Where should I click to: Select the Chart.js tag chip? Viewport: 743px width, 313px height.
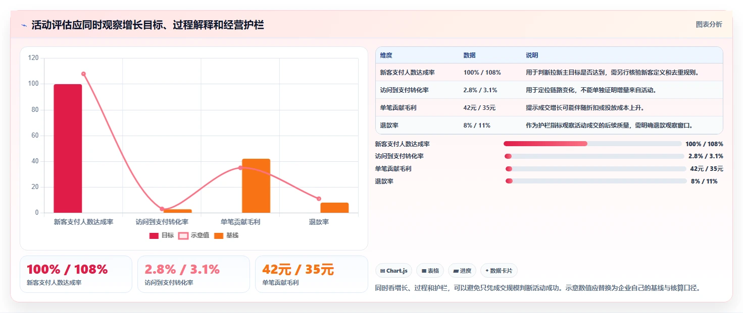[x=394, y=271]
